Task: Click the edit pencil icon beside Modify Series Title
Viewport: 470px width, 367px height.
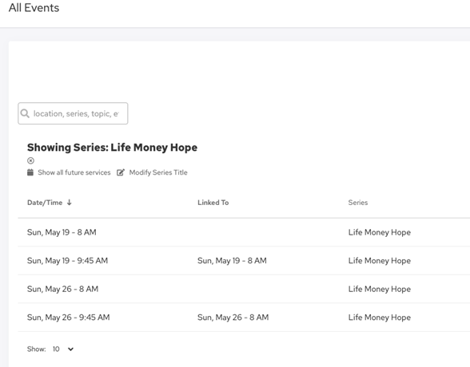Action: click(x=121, y=172)
